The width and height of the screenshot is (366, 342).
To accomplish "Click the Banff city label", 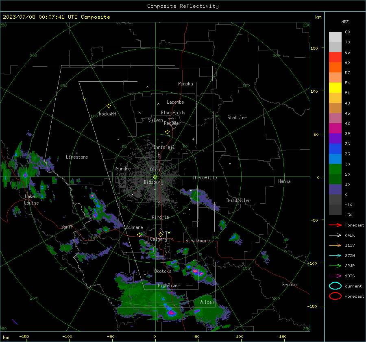I will [x=67, y=227].
